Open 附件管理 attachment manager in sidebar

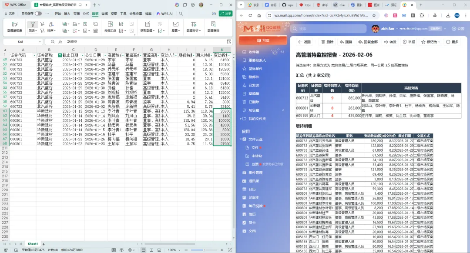(x=255, y=173)
